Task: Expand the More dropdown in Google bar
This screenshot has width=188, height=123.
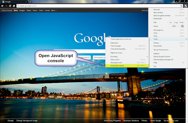Action: 54,10
